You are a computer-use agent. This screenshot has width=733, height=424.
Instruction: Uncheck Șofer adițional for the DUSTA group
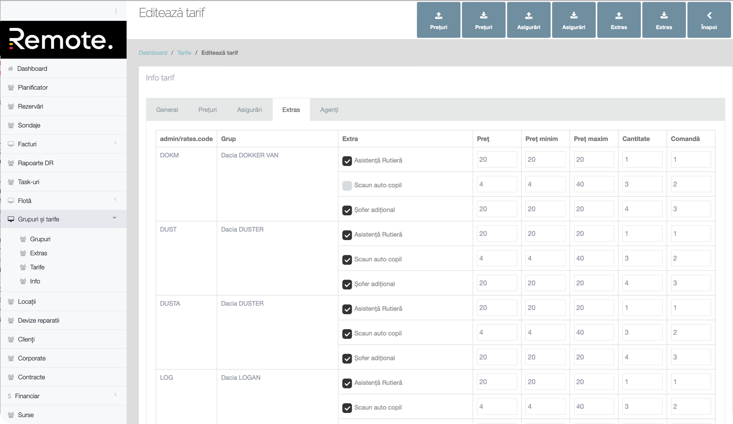point(347,358)
